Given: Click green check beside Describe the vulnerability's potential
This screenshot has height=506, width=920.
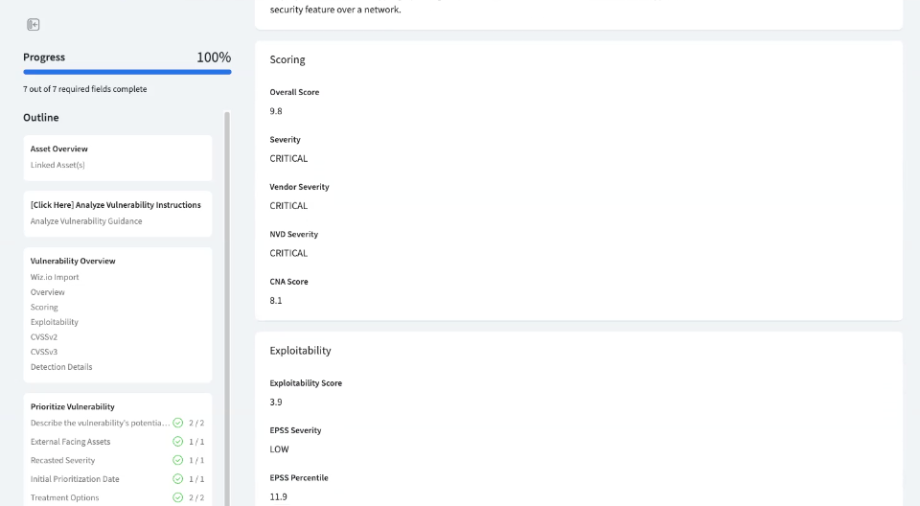Looking at the screenshot, I should 178,423.
